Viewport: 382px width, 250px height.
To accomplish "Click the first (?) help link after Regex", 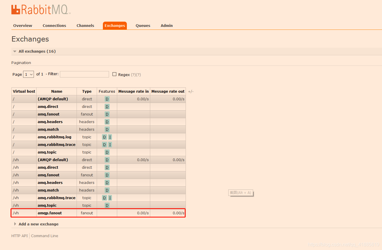I will (133, 75).
